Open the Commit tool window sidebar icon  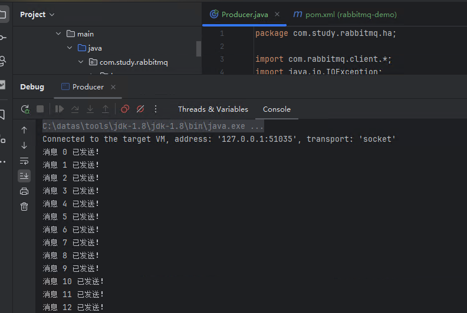(x=3, y=38)
